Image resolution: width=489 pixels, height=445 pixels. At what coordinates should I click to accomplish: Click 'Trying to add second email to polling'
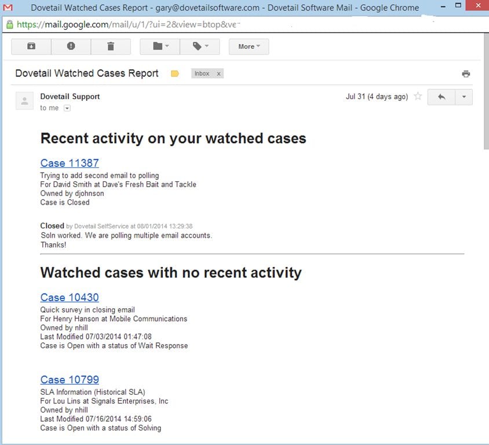100,176
